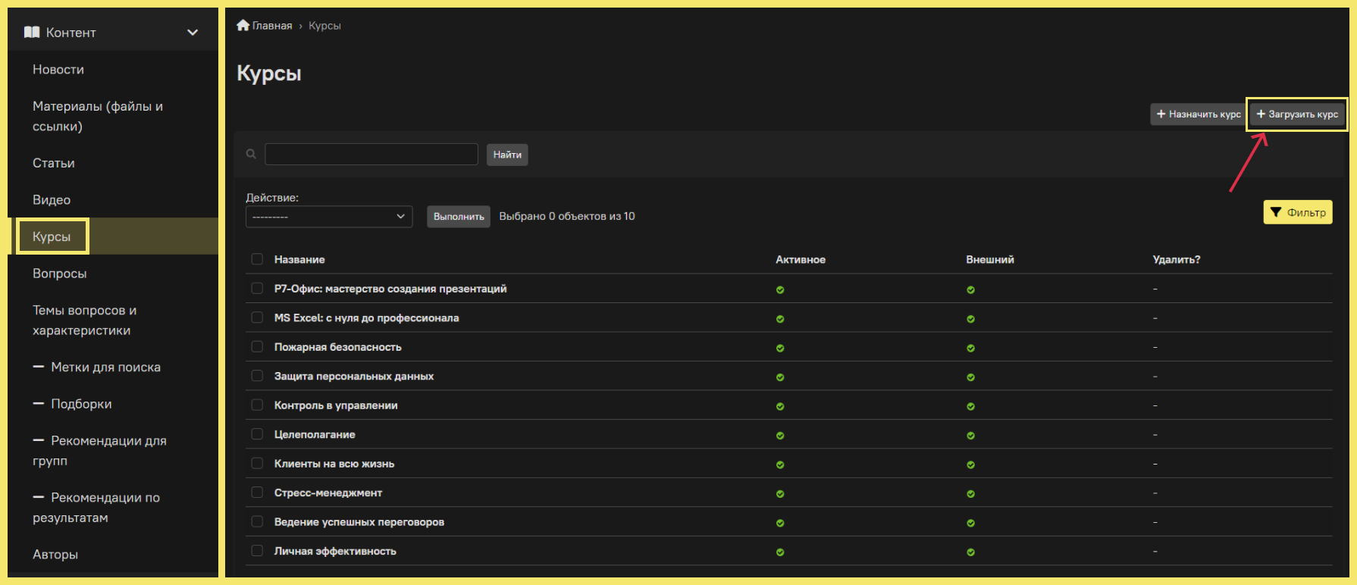Check the Целеполагание row checkbox
The height and width of the screenshot is (585, 1357).
click(257, 434)
